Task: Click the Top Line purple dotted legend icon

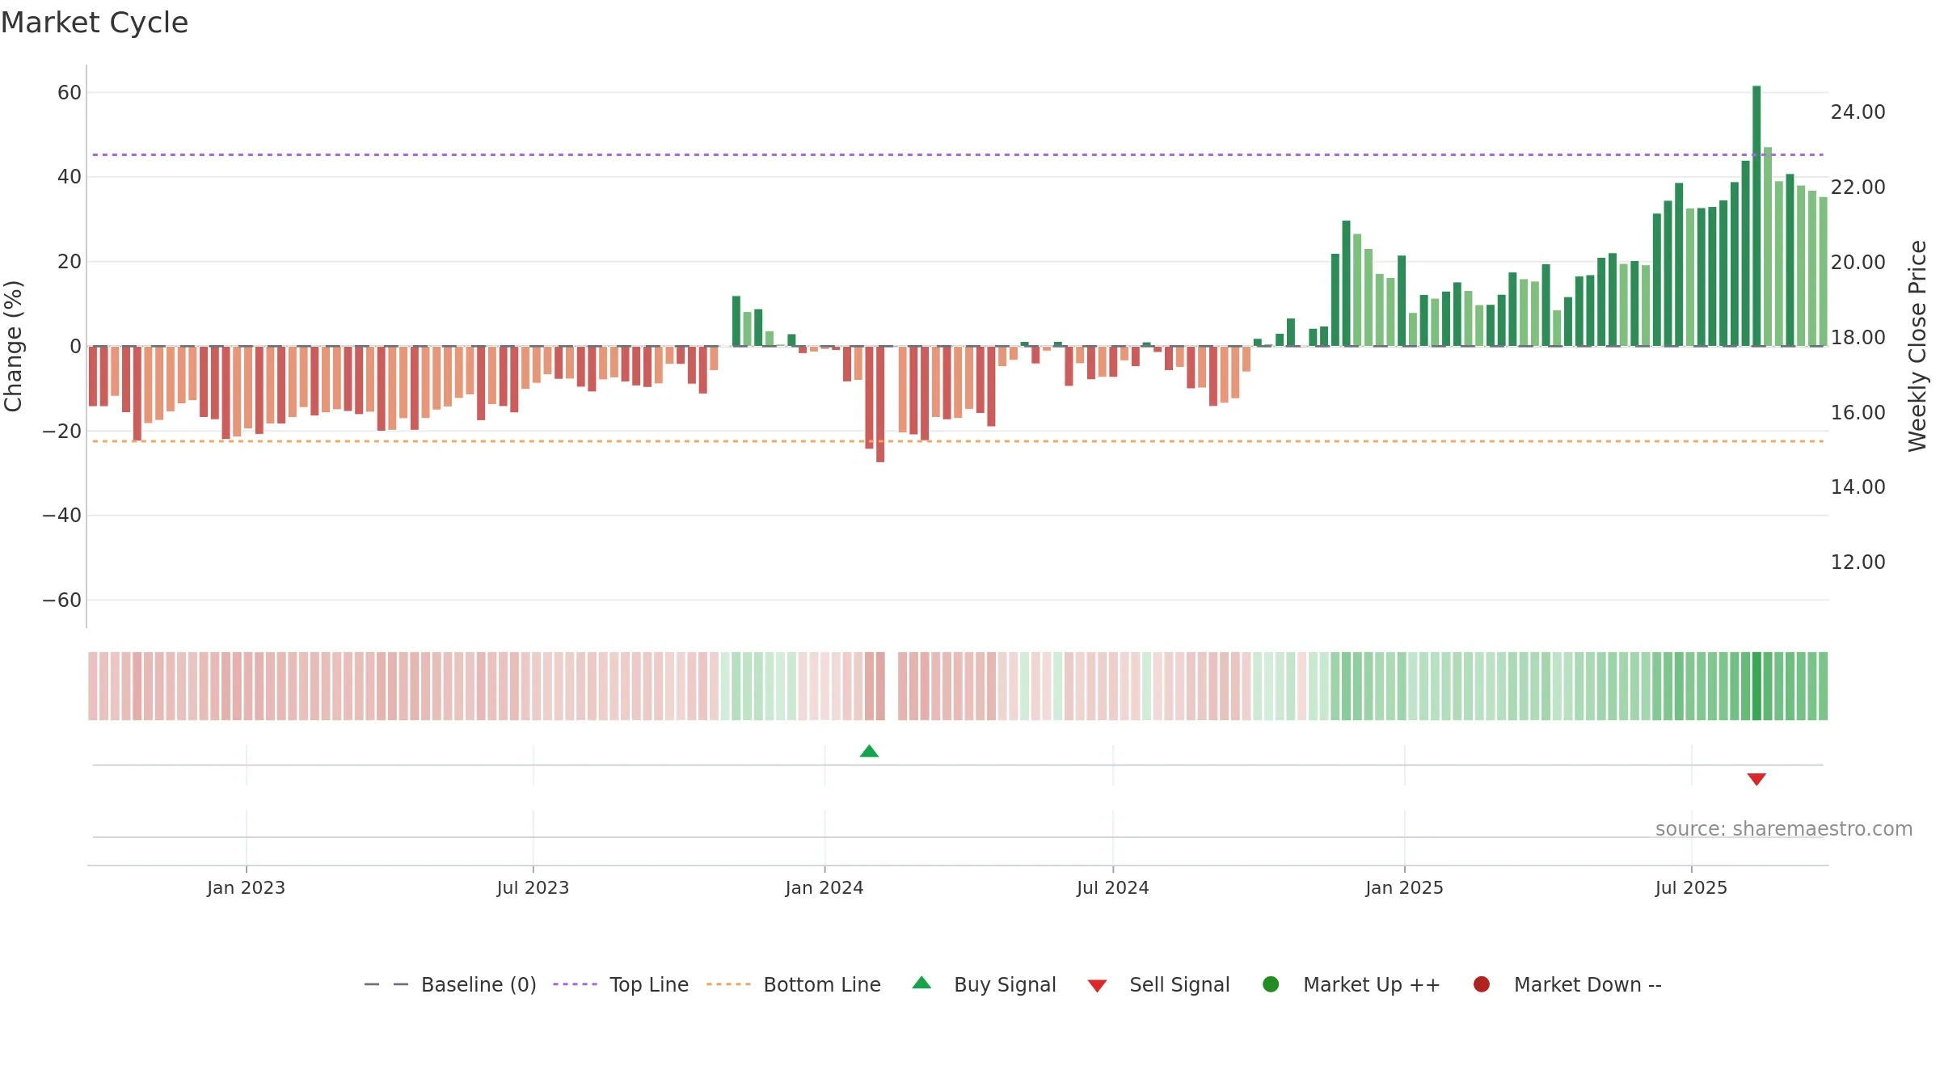Action: [x=575, y=984]
